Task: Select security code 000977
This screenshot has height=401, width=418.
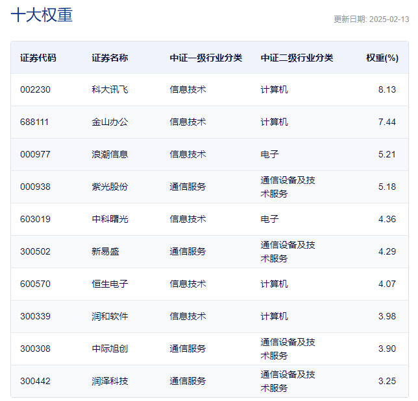Action: 35,154
